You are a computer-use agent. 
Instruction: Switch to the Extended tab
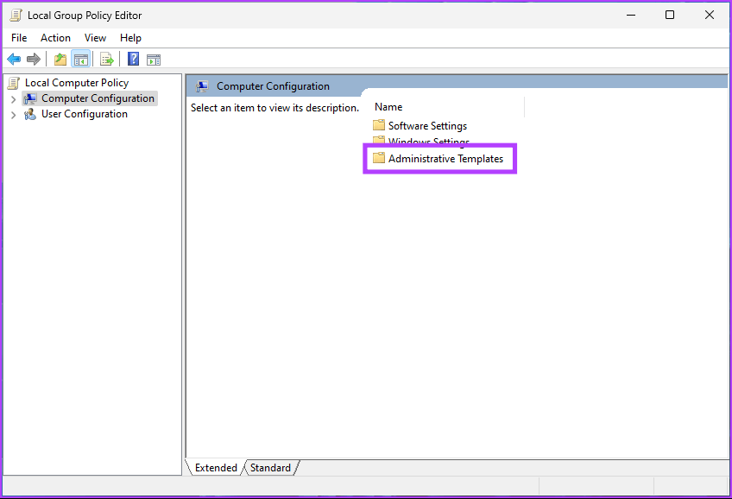click(216, 468)
